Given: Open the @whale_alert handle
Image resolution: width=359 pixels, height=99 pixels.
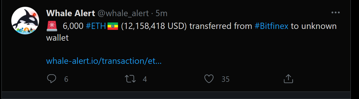Looking at the screenshot, I should point(123,13).
